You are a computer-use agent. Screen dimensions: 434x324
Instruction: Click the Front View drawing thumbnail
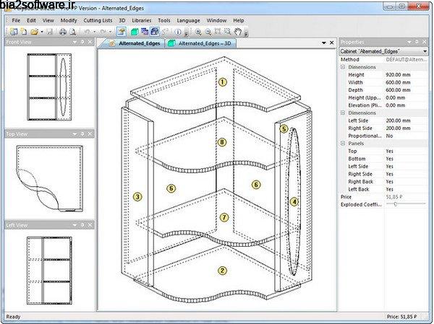pos(49,87)
